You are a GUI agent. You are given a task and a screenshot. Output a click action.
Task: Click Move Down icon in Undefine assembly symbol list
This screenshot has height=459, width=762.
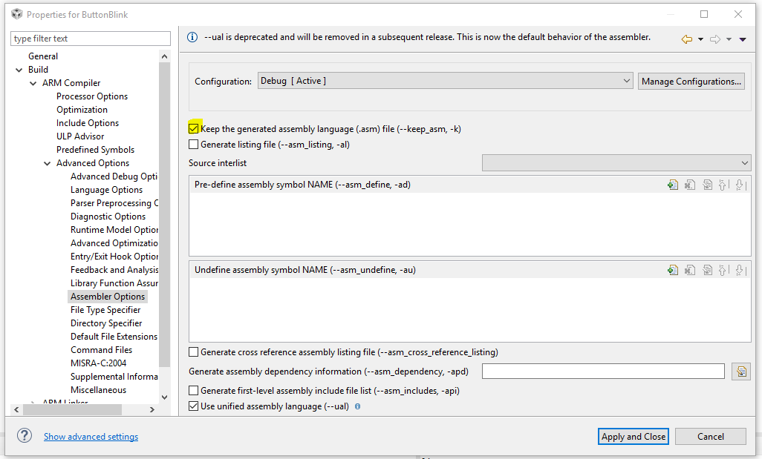[x=740, y=270]
